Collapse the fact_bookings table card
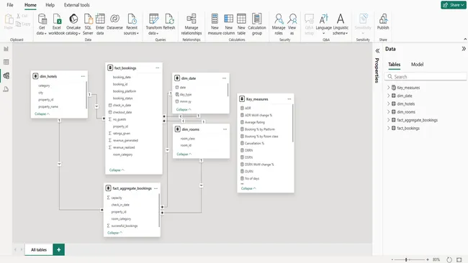The width and height of the screenshot is (468, 263). pos(117,170)
